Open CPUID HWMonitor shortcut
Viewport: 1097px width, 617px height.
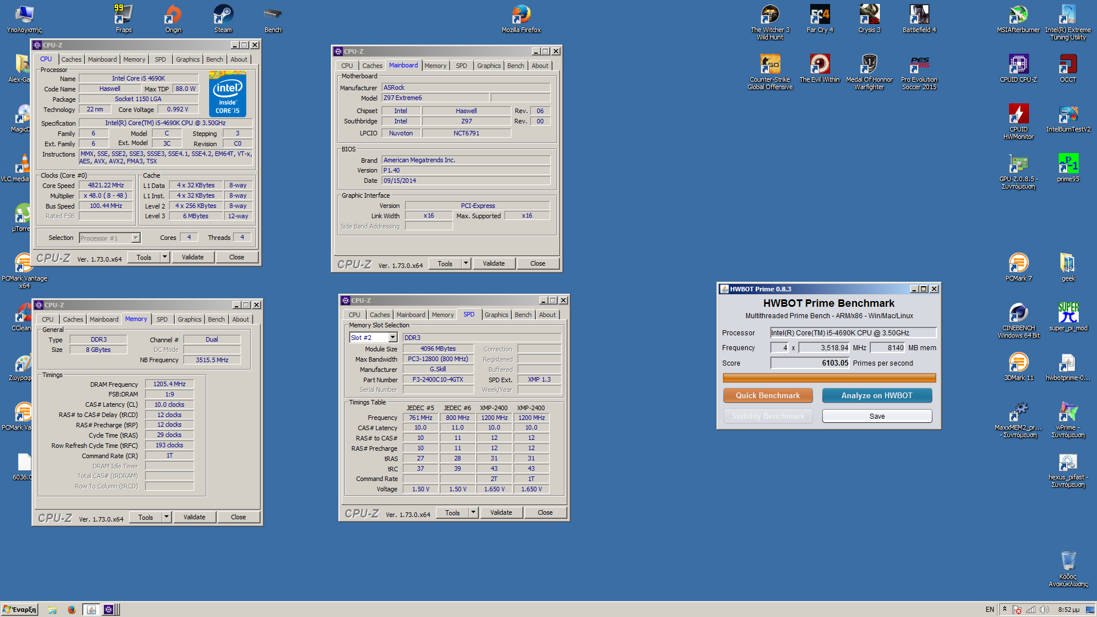point(1019,121)
